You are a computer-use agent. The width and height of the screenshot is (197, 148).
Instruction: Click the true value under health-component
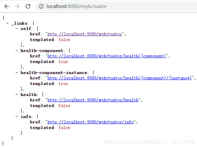[63, 62]
